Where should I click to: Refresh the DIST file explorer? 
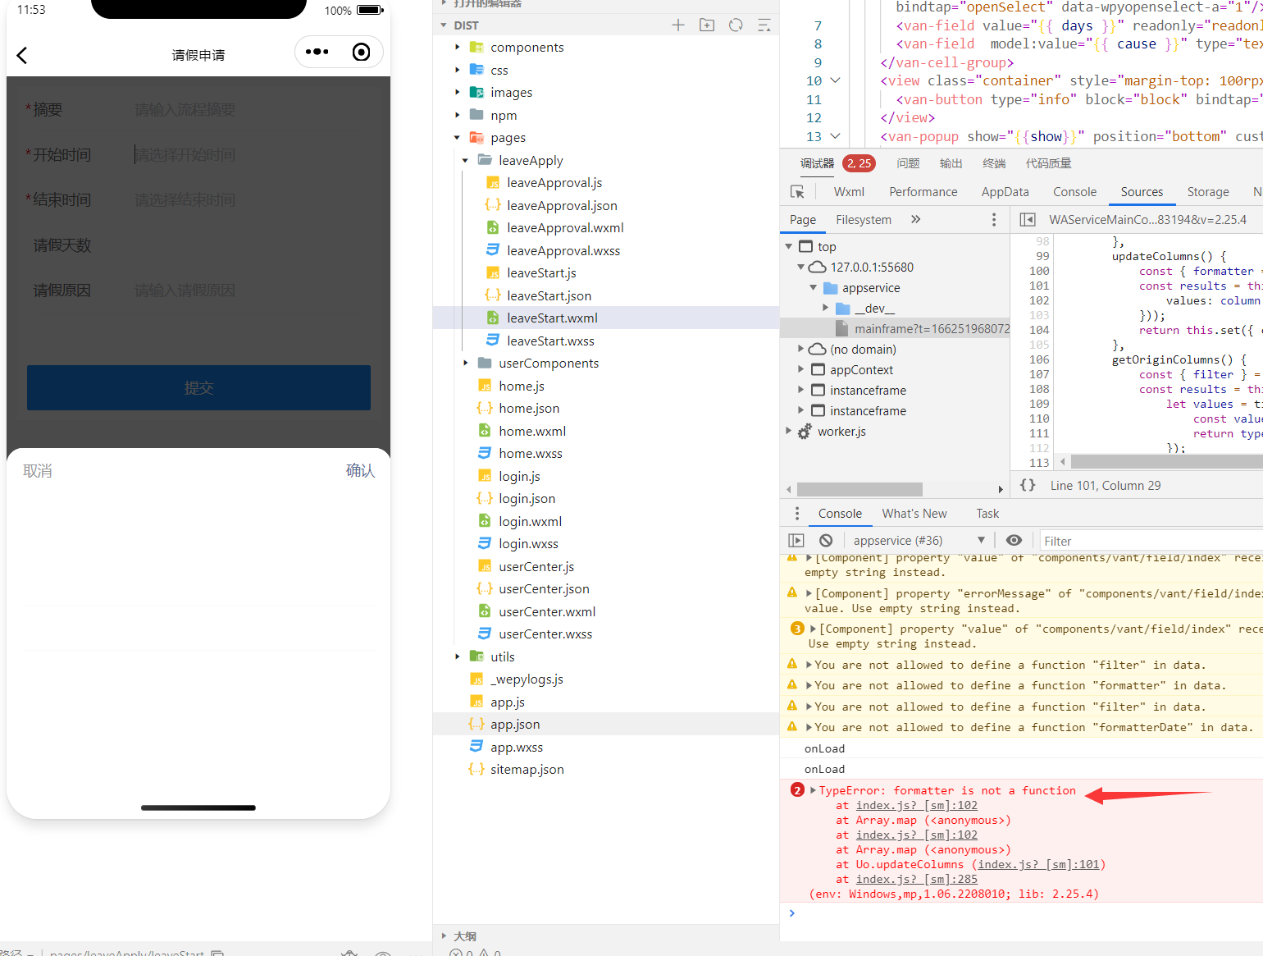pyautogui.click(x=736, y=25)
